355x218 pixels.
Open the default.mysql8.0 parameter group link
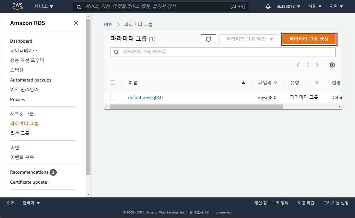pos(145,97)
